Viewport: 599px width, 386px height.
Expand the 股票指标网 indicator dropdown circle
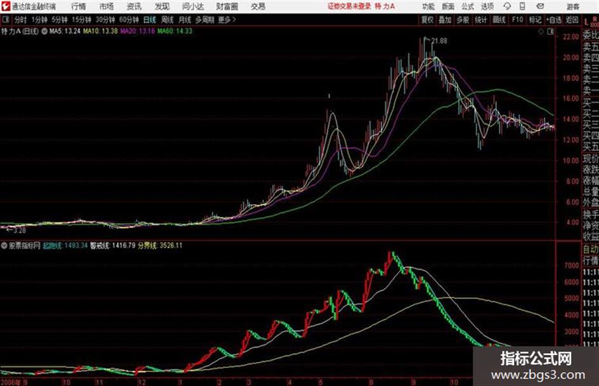[x=4, y=246]
